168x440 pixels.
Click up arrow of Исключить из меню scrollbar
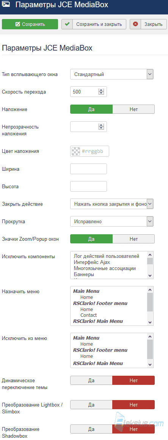[x=150, y=337]
